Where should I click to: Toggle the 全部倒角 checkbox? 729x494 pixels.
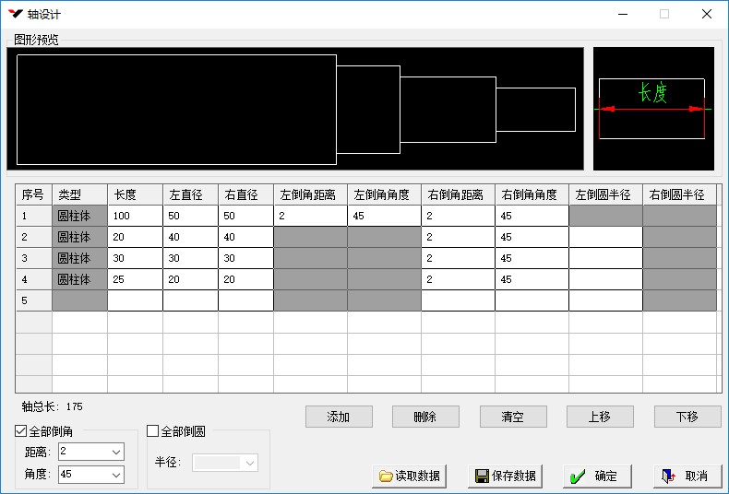[x=20, y=430]
